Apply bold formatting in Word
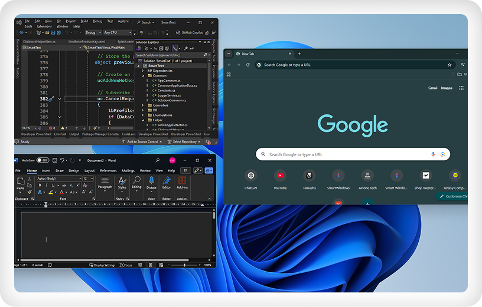Viewport: 482px width, 307px height. click(x=40, y=185)
